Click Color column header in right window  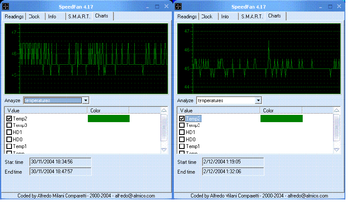click(281, 111)
